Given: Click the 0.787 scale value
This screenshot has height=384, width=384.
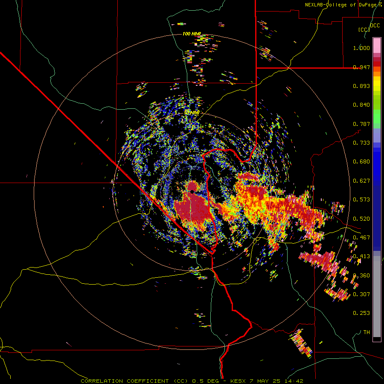Looking at the screenshot, I should (x=361, y=124).
